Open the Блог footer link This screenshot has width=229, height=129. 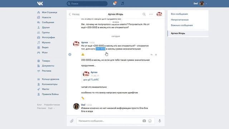point(39,105)
